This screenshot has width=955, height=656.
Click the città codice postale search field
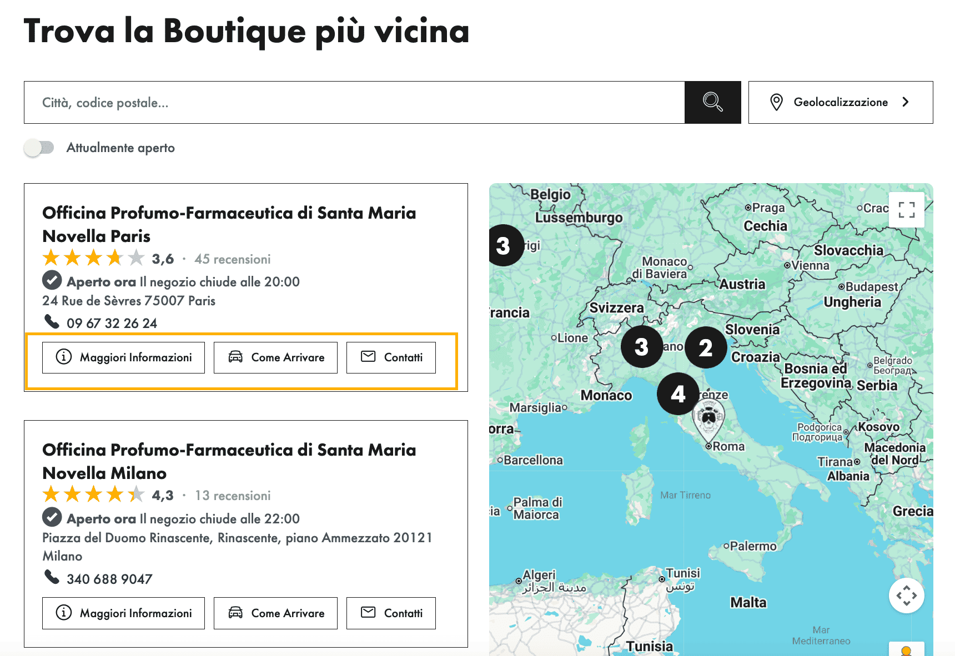point(222,102)
